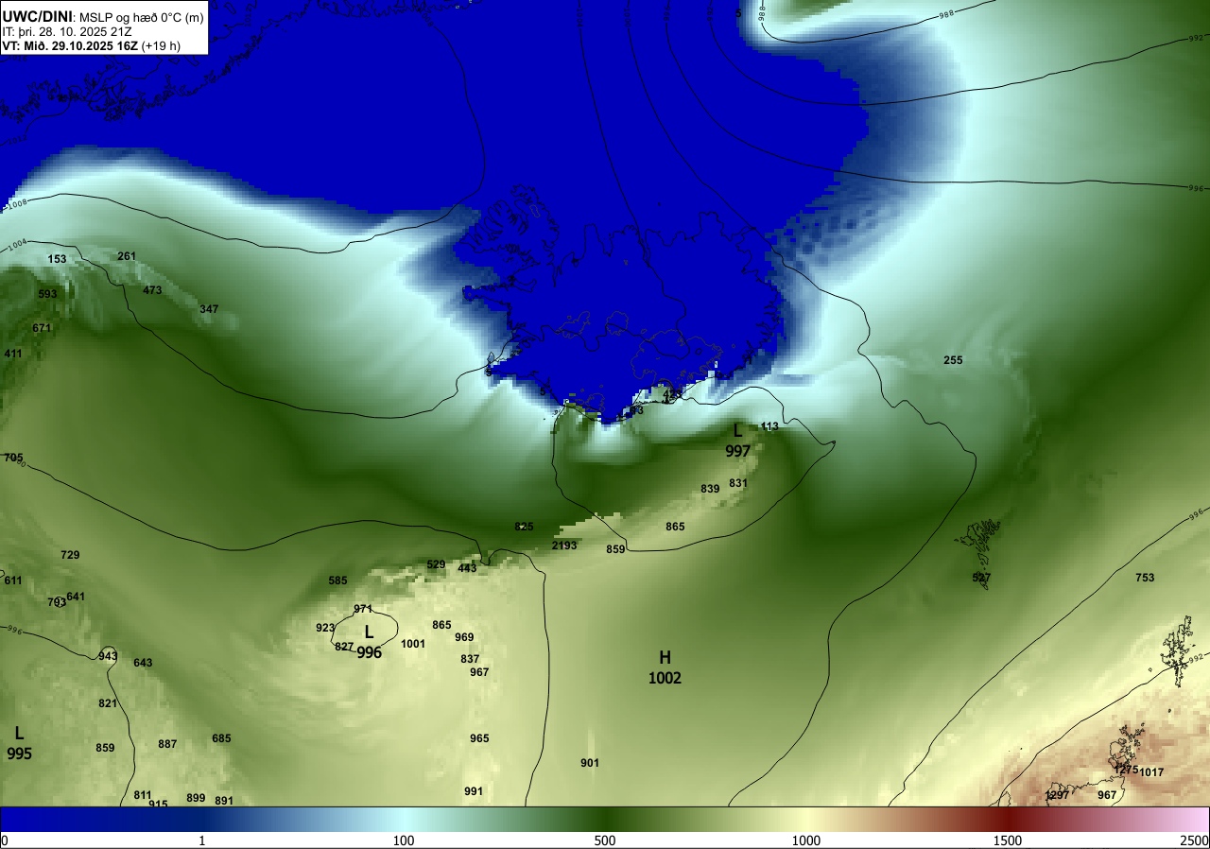Click the 'IT: þri. 28. 10. 2025 21Z' line
Image resolution: width=1210 pixels, height=849 pixels.
click(x=66, y=31)
